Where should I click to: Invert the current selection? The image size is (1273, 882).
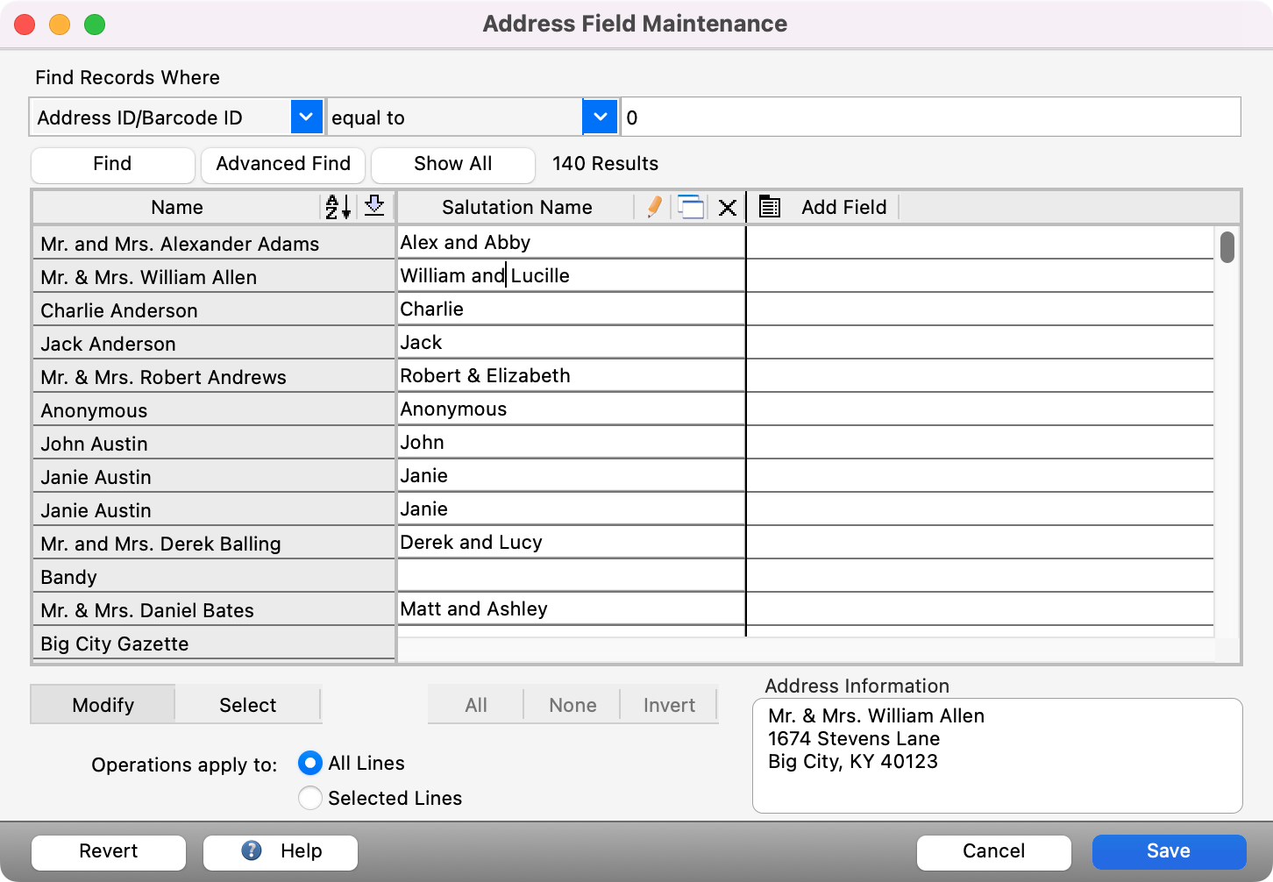668,705
